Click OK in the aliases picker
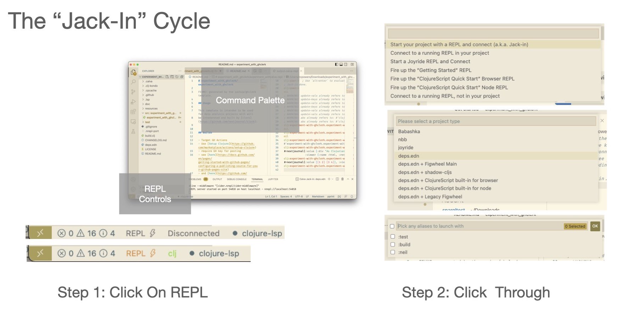This screenshot has width=625, height=312. point(595,226)
